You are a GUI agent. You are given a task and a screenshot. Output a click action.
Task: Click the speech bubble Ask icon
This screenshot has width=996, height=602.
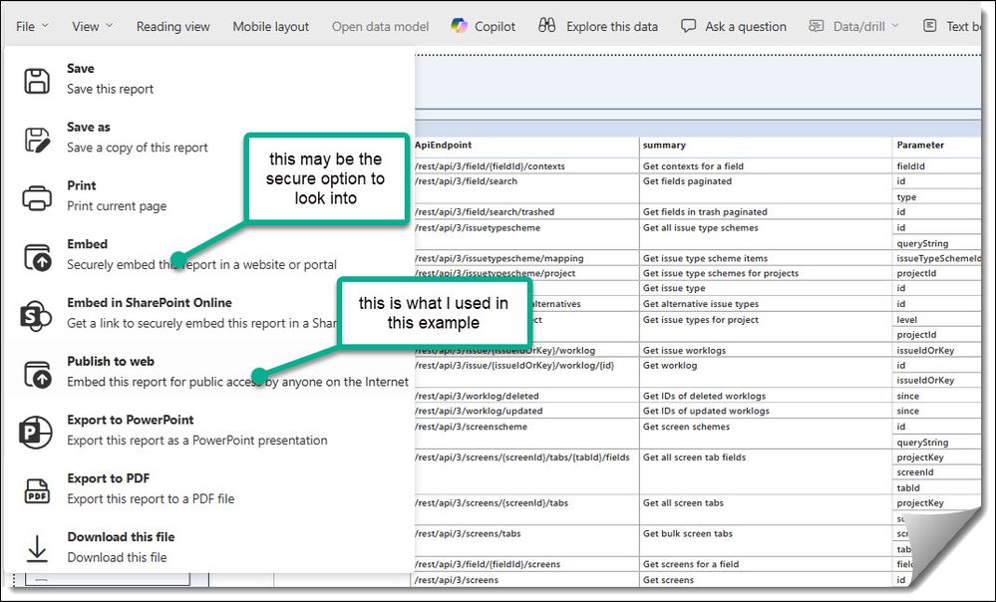coord(688,26)
